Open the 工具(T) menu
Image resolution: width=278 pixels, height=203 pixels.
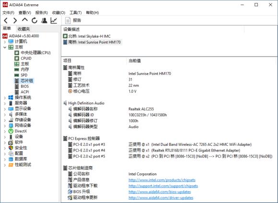pos(76,12)
